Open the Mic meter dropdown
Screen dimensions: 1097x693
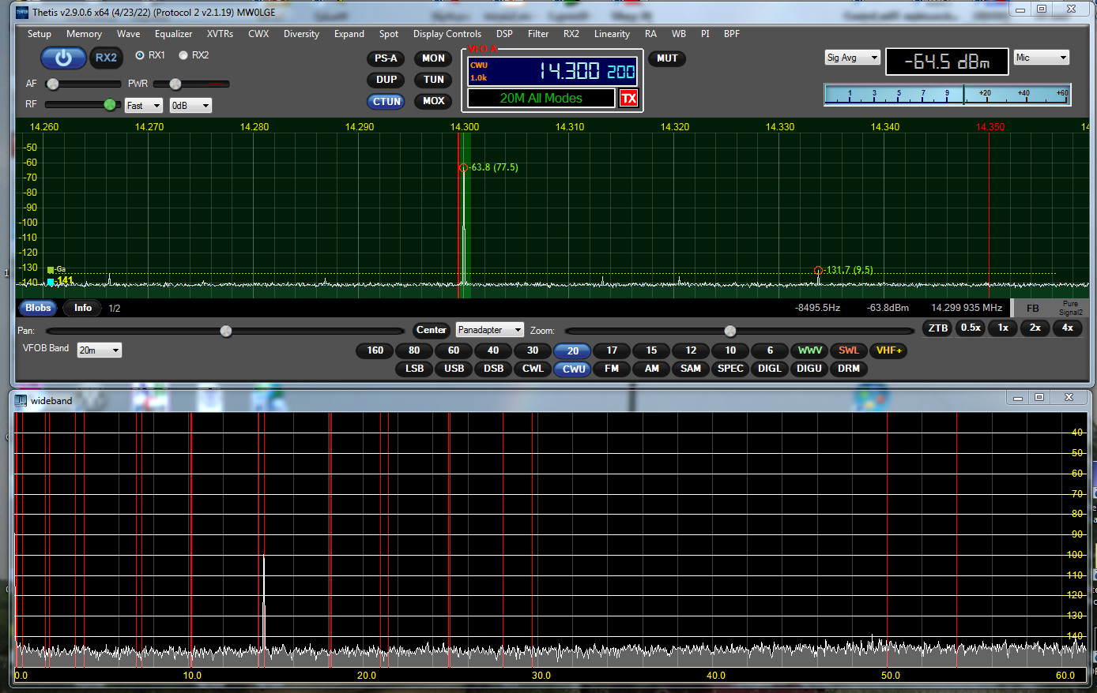point(1042,58)
